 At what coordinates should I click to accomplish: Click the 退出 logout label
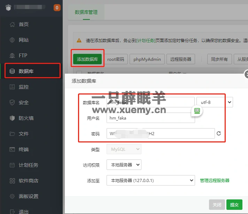[x=24, y=212]
